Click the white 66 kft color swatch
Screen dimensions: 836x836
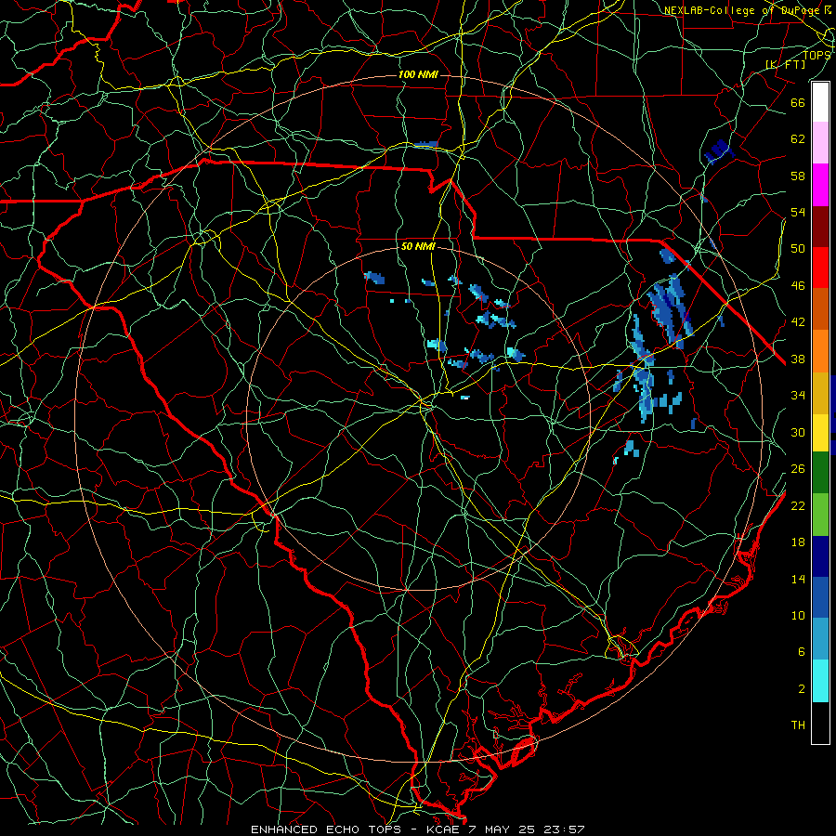(x=820, y=102)
